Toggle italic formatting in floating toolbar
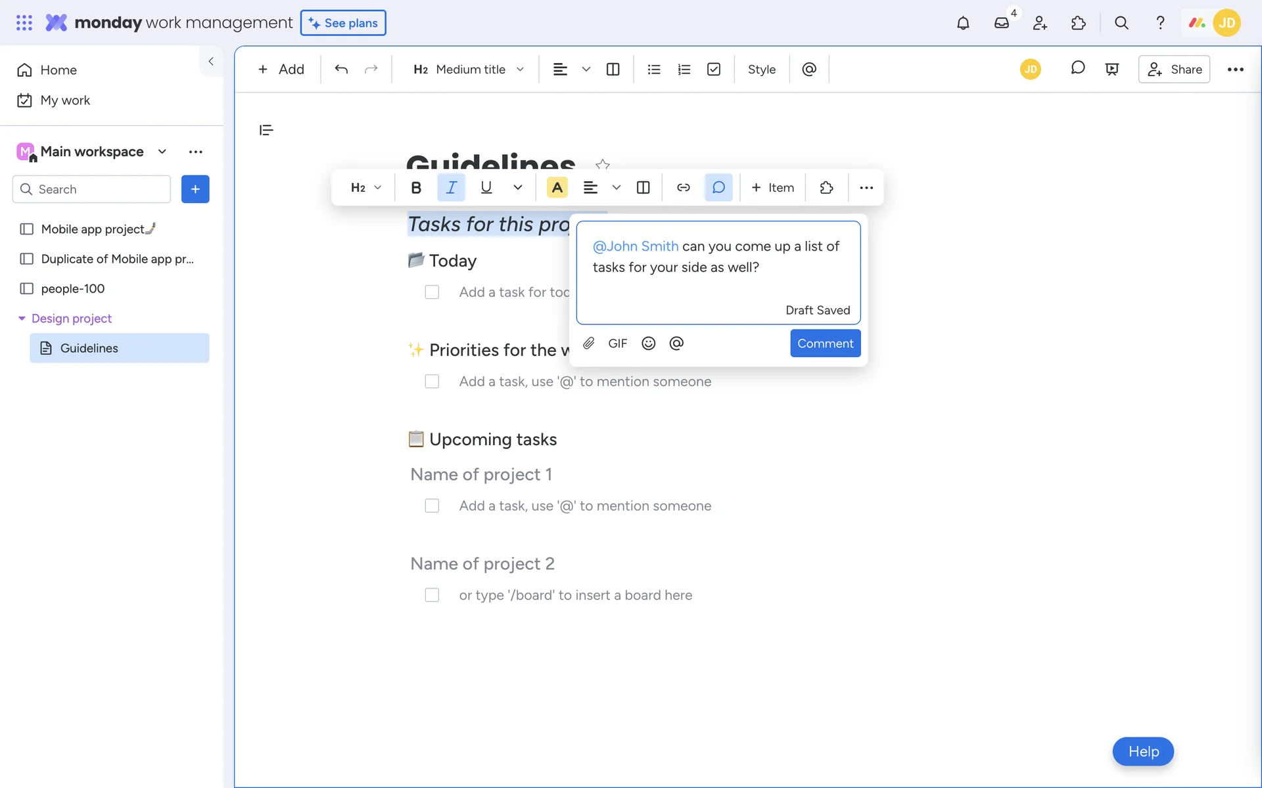 pyautogui.click(x=451, y=188)
